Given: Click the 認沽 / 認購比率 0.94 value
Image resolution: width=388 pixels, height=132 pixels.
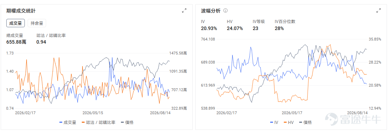Looking at the screenshot, I should 41,42.
